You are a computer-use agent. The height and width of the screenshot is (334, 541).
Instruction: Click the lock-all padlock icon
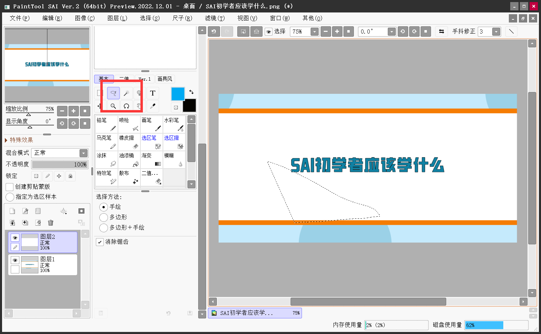71,176
